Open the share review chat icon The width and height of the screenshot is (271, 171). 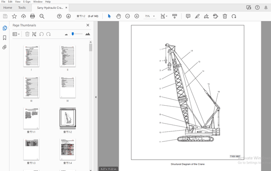pos(249,7)
